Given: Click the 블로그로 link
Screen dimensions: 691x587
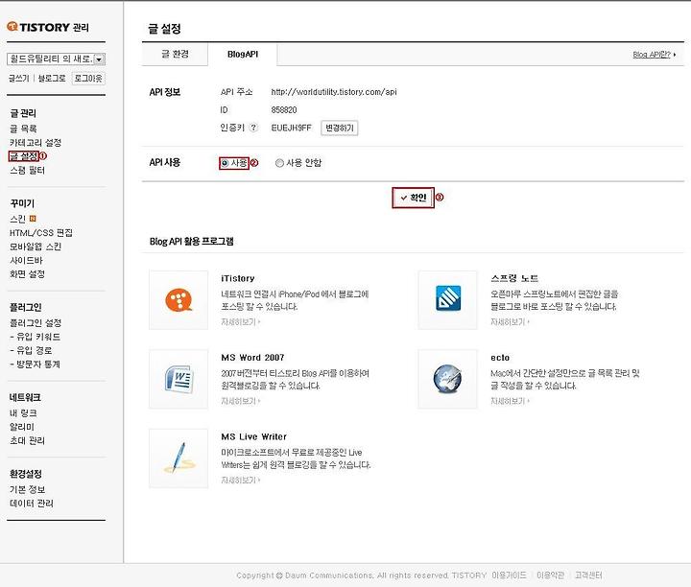Looking at the screenshot, I should tap(52, 79).
